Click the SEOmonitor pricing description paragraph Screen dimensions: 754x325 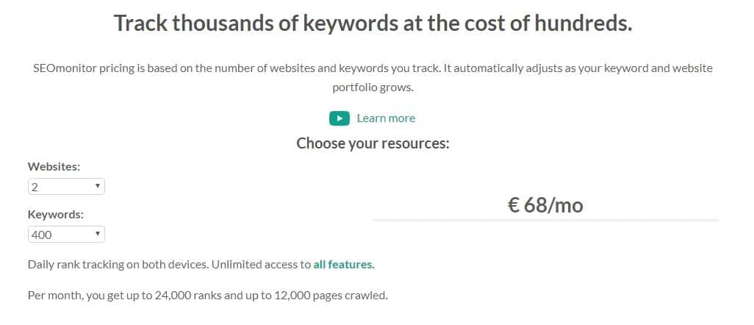pos(373,68)
